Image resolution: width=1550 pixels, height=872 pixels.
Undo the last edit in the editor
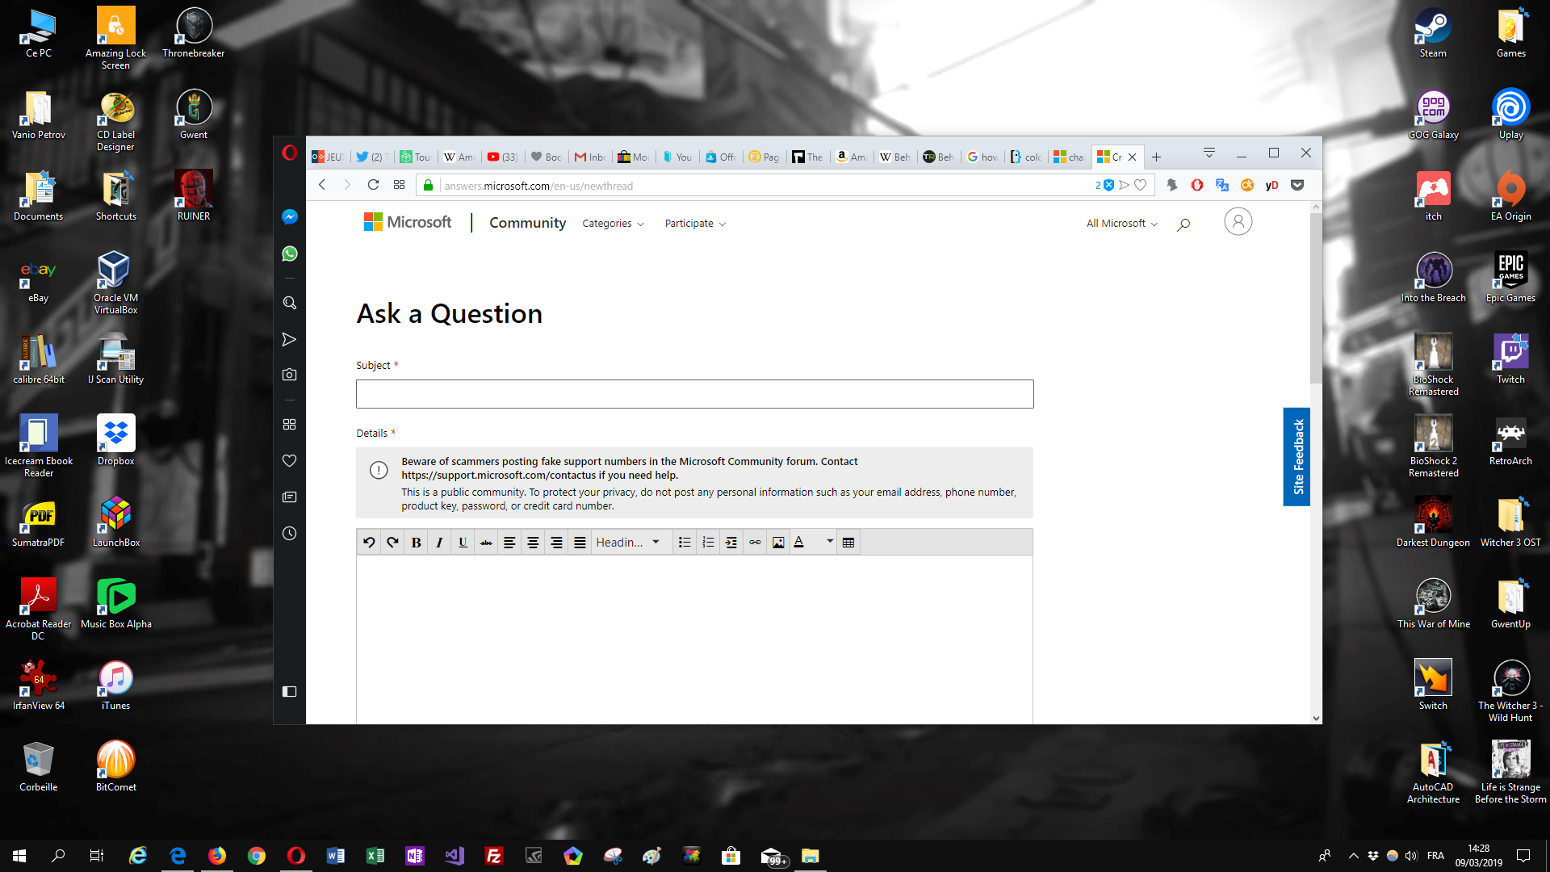pos(369,542)
